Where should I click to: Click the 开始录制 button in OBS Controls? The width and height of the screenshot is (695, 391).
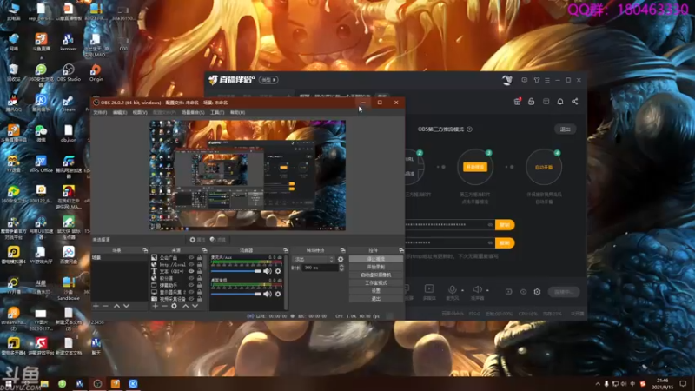376,267
